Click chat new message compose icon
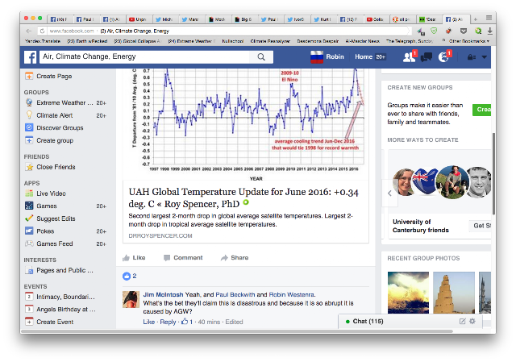 (x=462, y=321)
